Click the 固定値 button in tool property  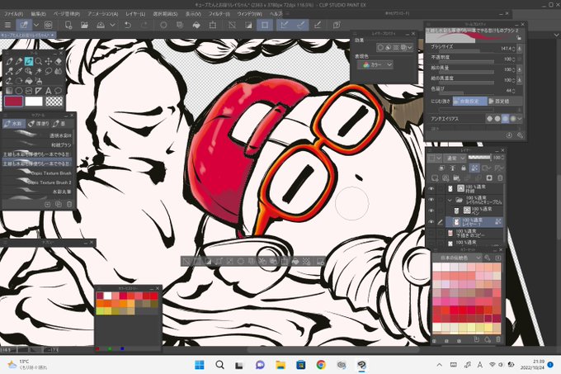coord(504,102)
